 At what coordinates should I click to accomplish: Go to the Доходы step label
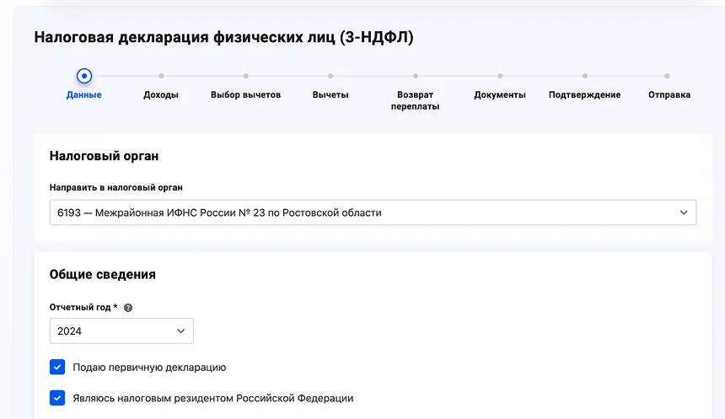pos(161,95)
